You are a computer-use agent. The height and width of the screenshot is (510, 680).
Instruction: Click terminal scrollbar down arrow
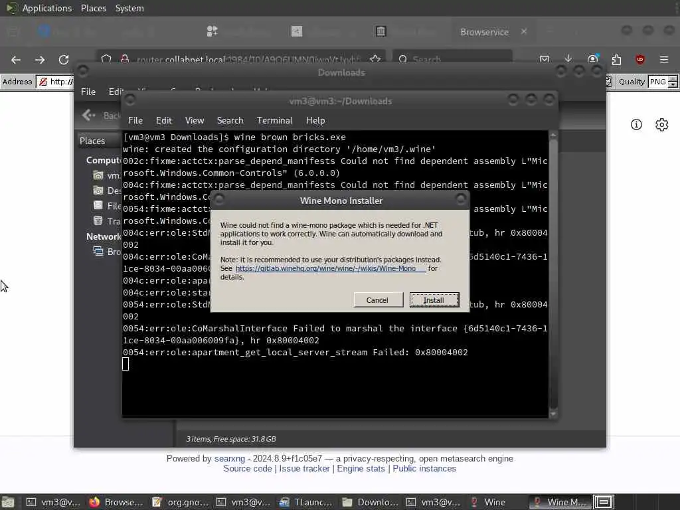click(553, 414)
